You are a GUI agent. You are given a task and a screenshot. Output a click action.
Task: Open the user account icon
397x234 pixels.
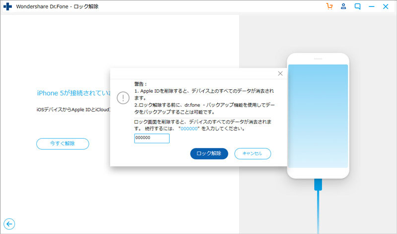pos(343,6)
